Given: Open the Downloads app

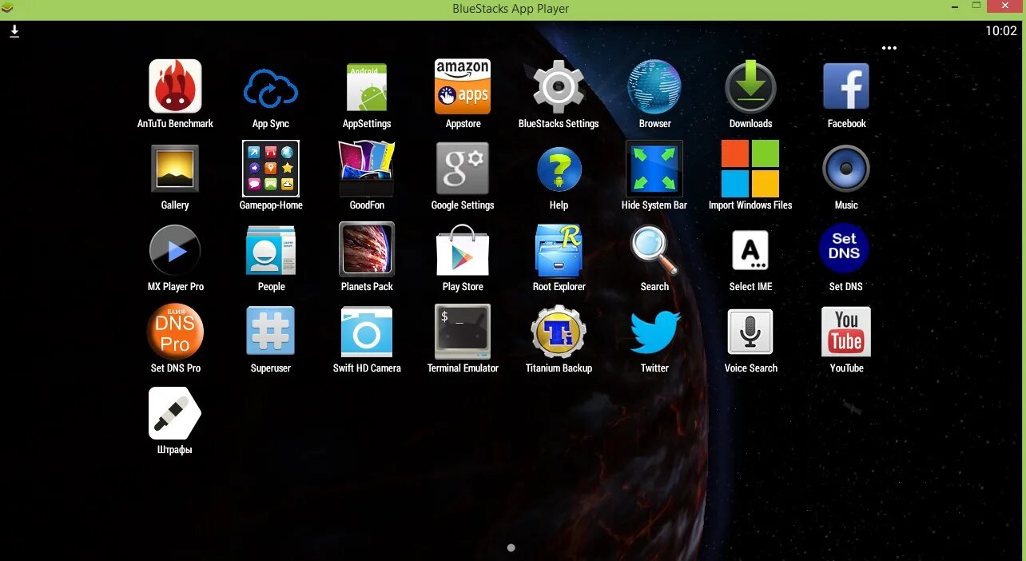Looking at the screenshot, I should [750, 86].
